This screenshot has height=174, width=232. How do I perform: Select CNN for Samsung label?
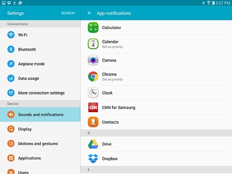(x=119, y=108)
